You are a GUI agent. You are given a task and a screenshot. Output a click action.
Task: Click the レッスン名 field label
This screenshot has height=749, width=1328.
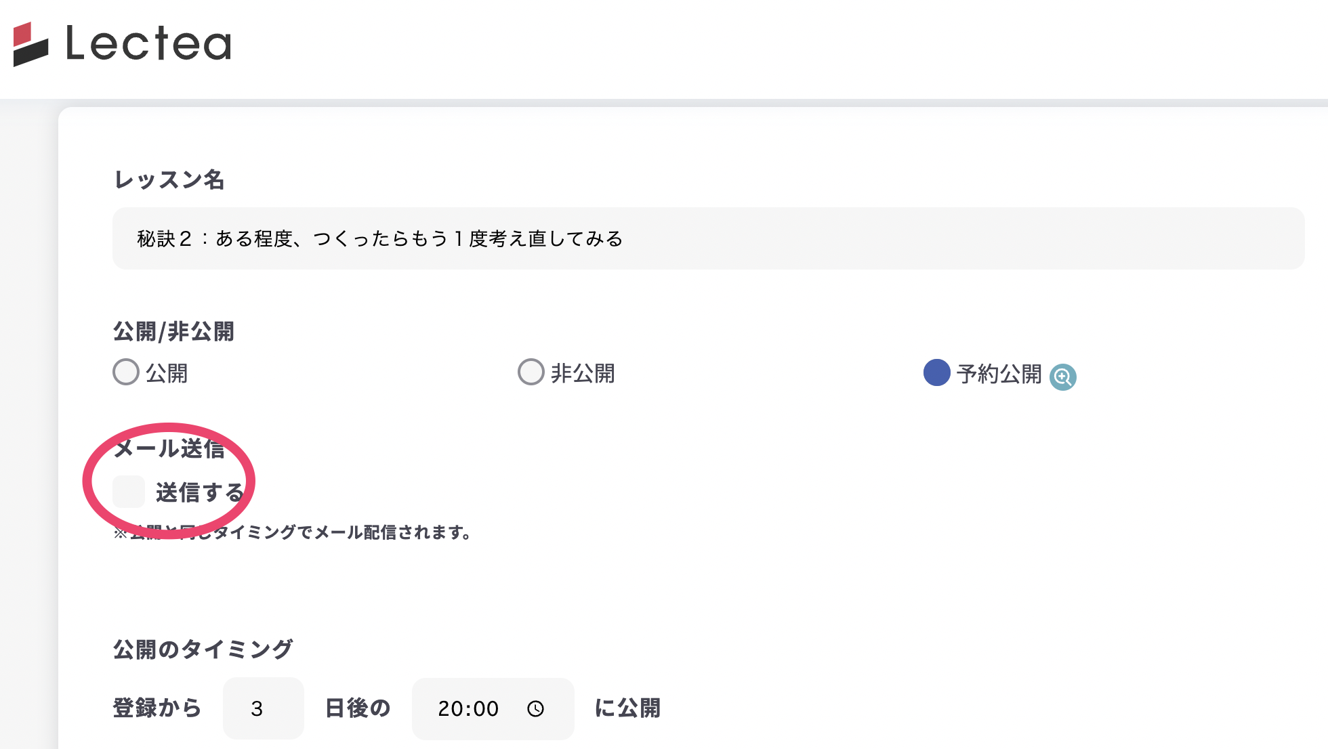(169, 179)
